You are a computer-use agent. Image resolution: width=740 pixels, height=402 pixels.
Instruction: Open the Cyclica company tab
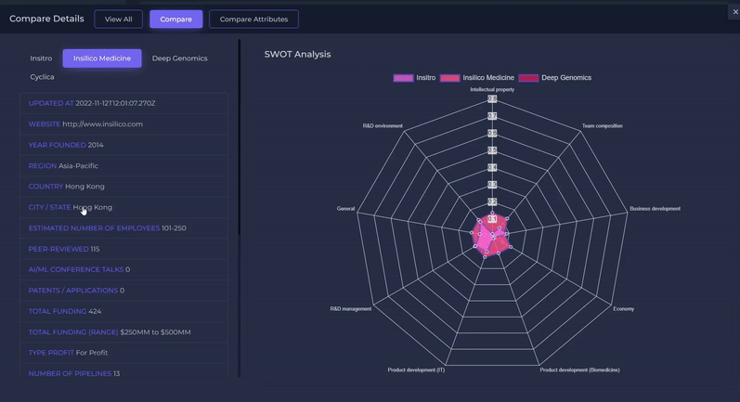coord(42,77)
